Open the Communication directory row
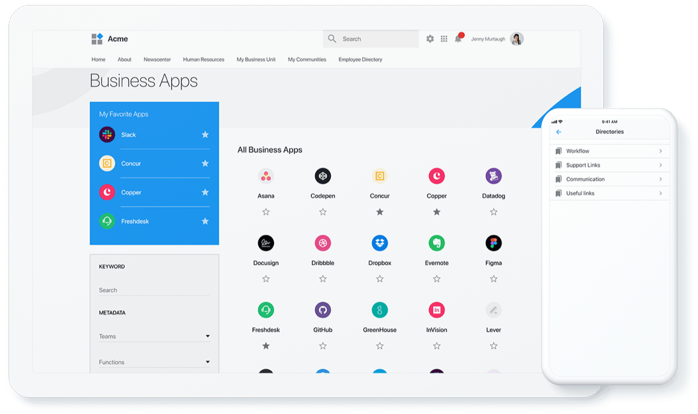The image size is (698, 414). point(610,179)
